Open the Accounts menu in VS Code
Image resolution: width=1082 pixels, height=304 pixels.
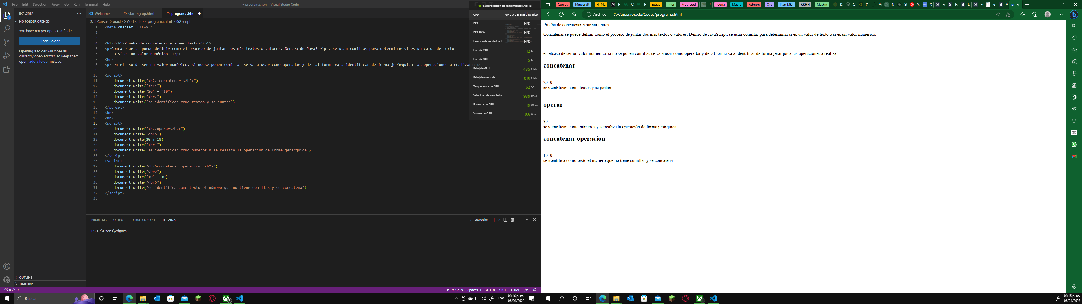coord(7,266)
